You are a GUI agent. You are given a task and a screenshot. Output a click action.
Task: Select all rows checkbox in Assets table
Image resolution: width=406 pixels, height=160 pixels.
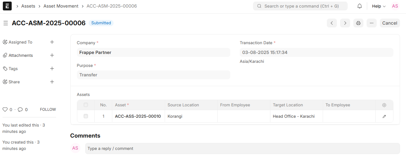click(x=86, y=105)
